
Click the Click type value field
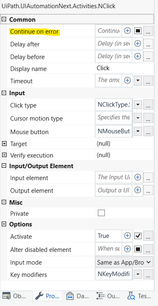tap(113, 105)
